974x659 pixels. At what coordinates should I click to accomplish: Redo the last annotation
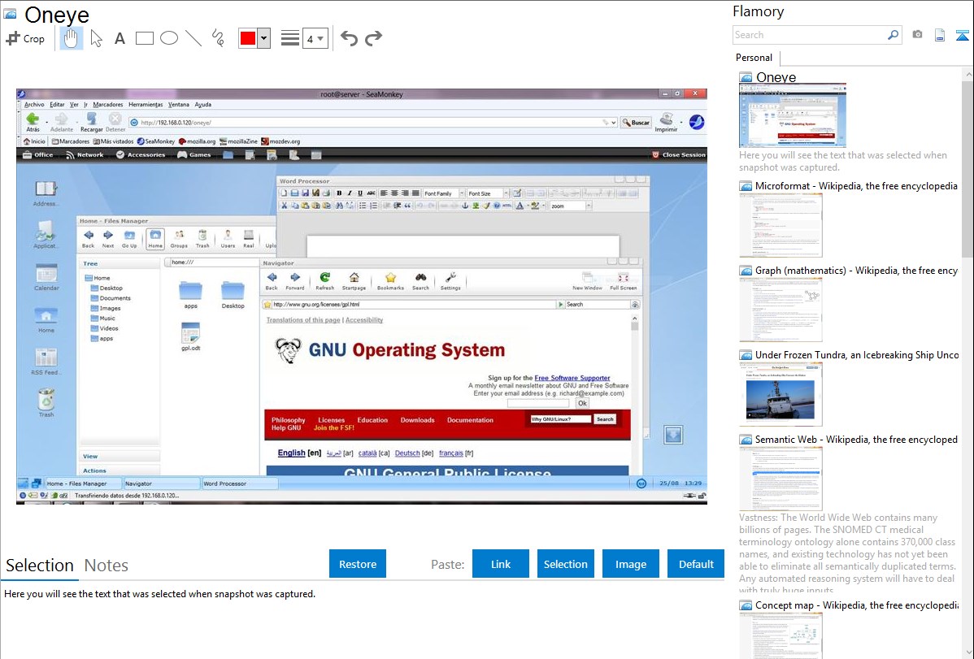point(373,38)
